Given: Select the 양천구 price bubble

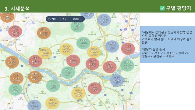Looking at the screenshot, I should click(x=16, y=78).
